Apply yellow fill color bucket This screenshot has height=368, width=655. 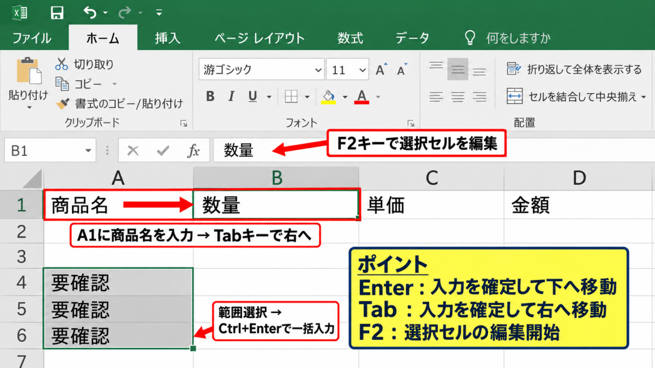click(328, 96)
